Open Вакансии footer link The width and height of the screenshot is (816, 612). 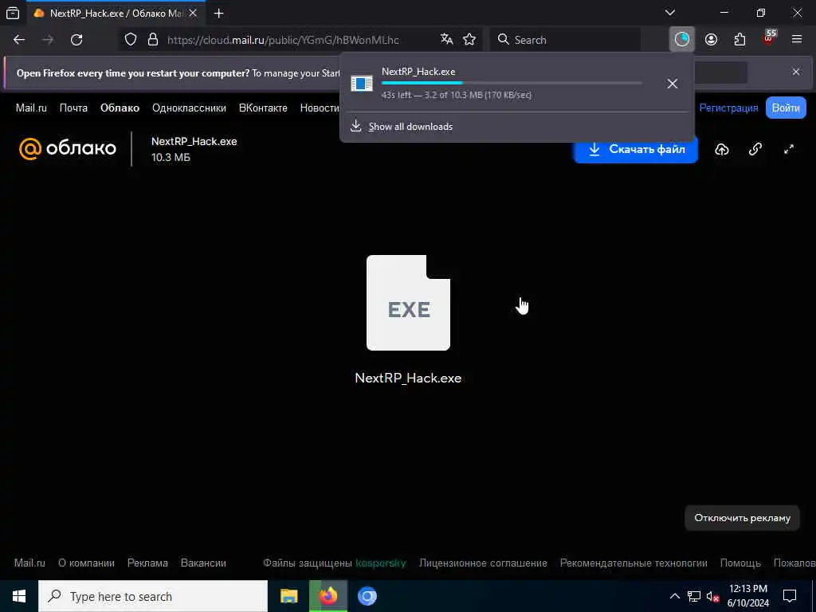tap(203, 563)
